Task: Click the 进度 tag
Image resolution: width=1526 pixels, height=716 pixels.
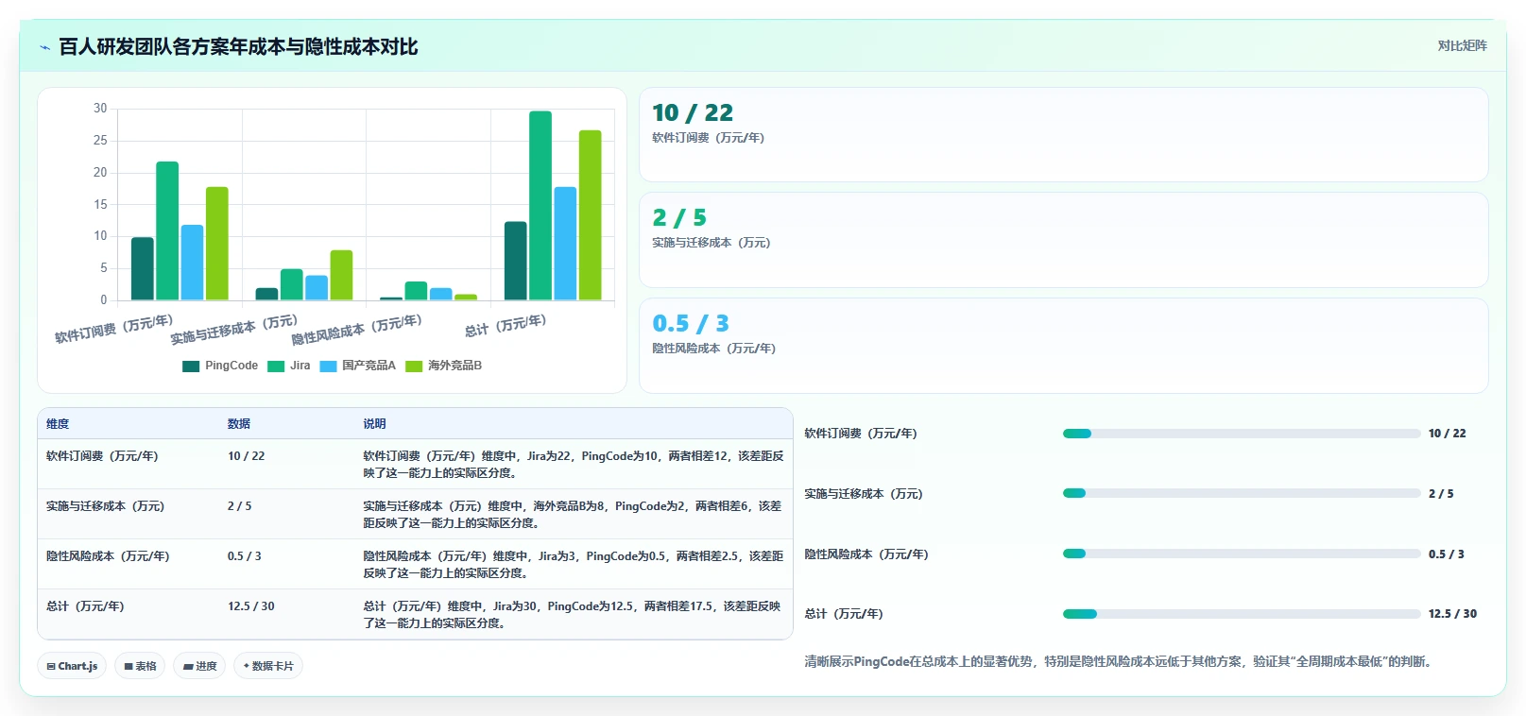Action: click(x=199, y=666)
